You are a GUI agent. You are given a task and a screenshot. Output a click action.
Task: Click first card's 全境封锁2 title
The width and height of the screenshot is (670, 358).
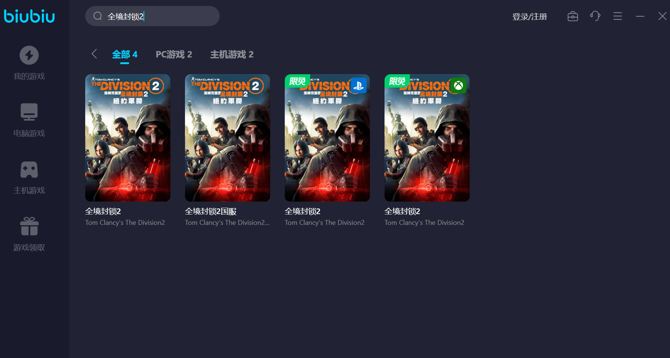click(x=103, y=211)
